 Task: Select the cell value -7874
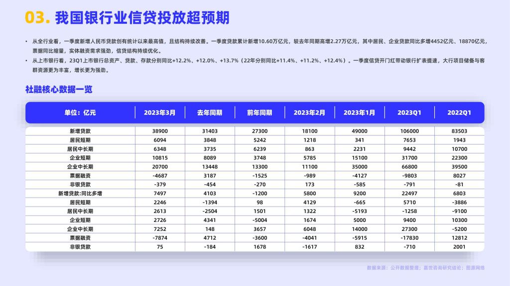160,238
